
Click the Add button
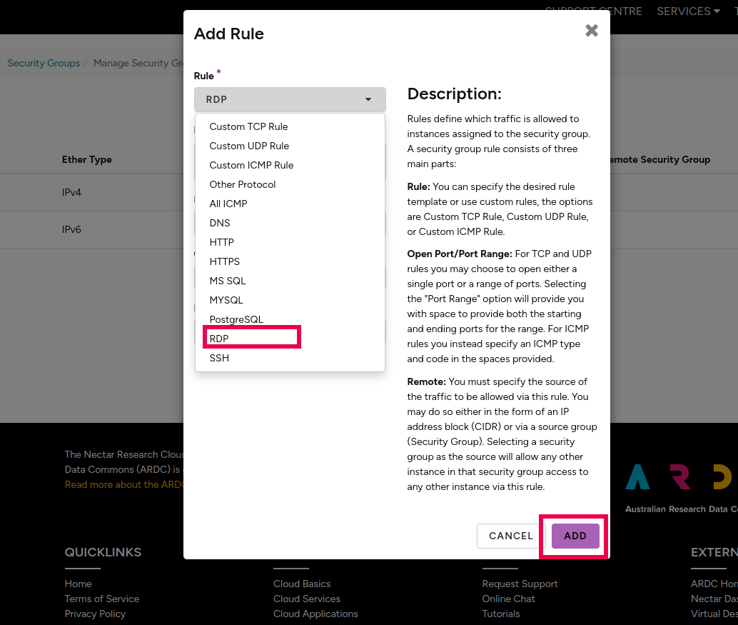click(x=575, y=536)
